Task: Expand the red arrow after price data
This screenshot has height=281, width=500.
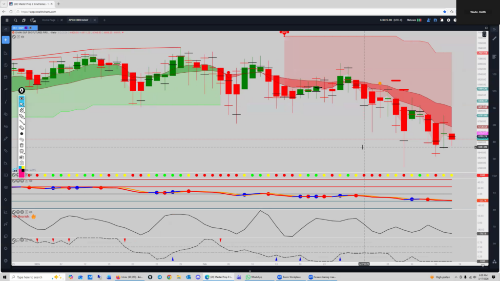Action: (124, 33)
